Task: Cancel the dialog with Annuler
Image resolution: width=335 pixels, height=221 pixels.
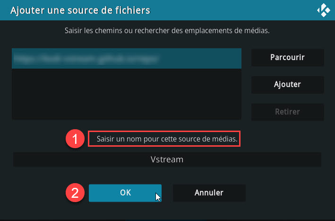Action: point(209,193)
